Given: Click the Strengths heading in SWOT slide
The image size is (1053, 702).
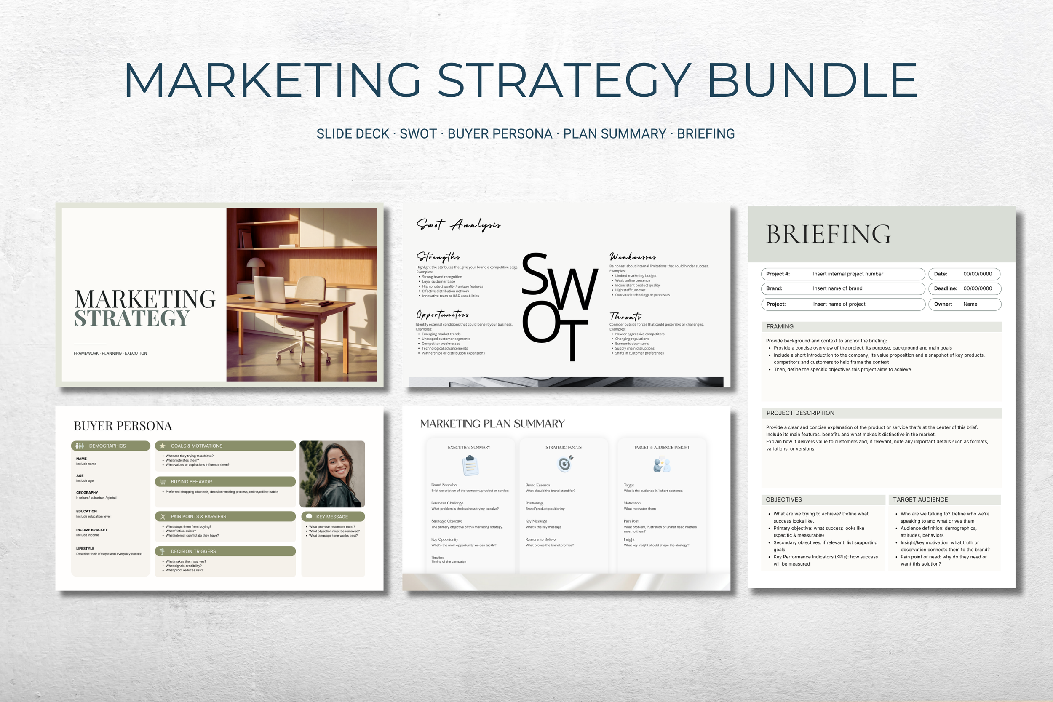Looking at the screenshot, I should [x=438, y=256].
